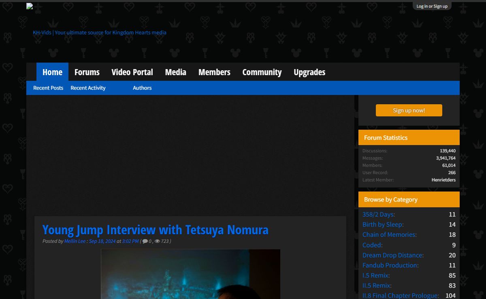Browse the II.5 Remix category

[x=377, y=286]
